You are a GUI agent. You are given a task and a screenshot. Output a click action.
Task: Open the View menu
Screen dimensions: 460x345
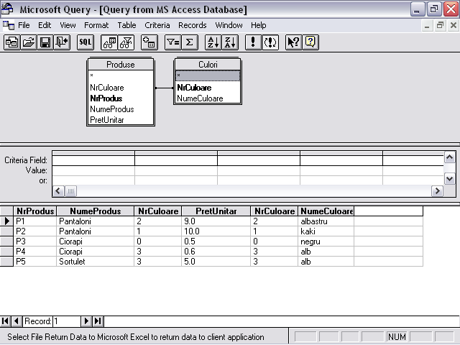pyautogui.click(x=68, y=25)
